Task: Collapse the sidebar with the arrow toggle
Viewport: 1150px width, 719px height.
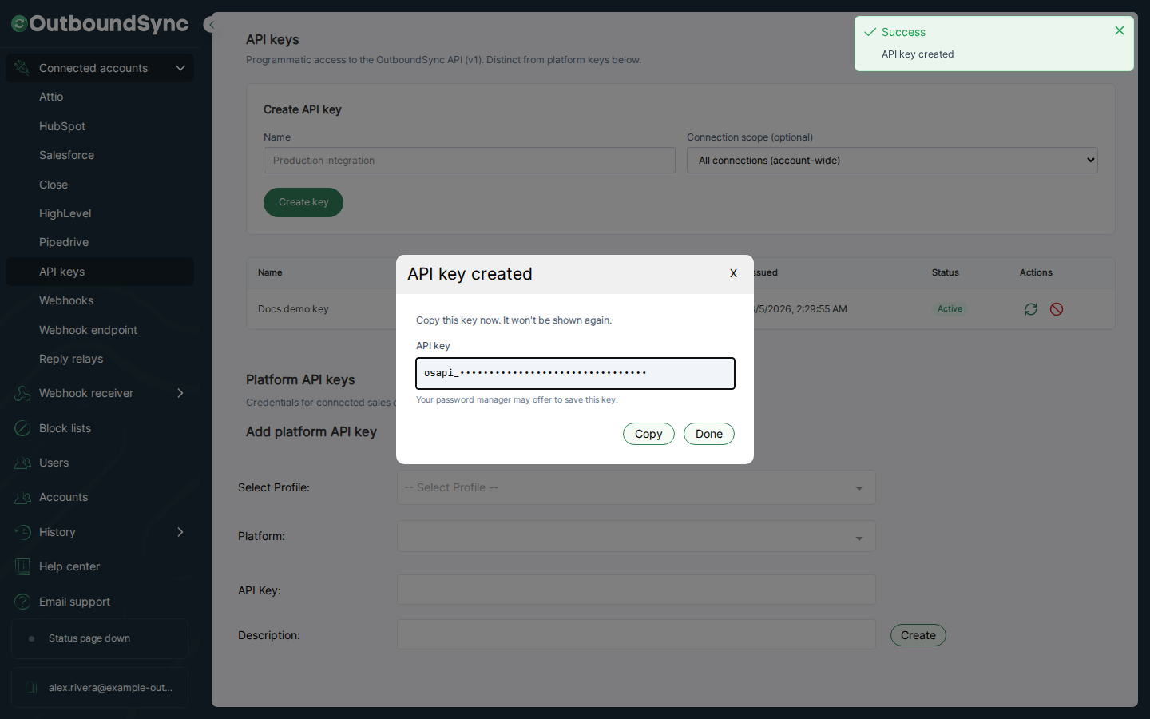Action: click(211, 25)
